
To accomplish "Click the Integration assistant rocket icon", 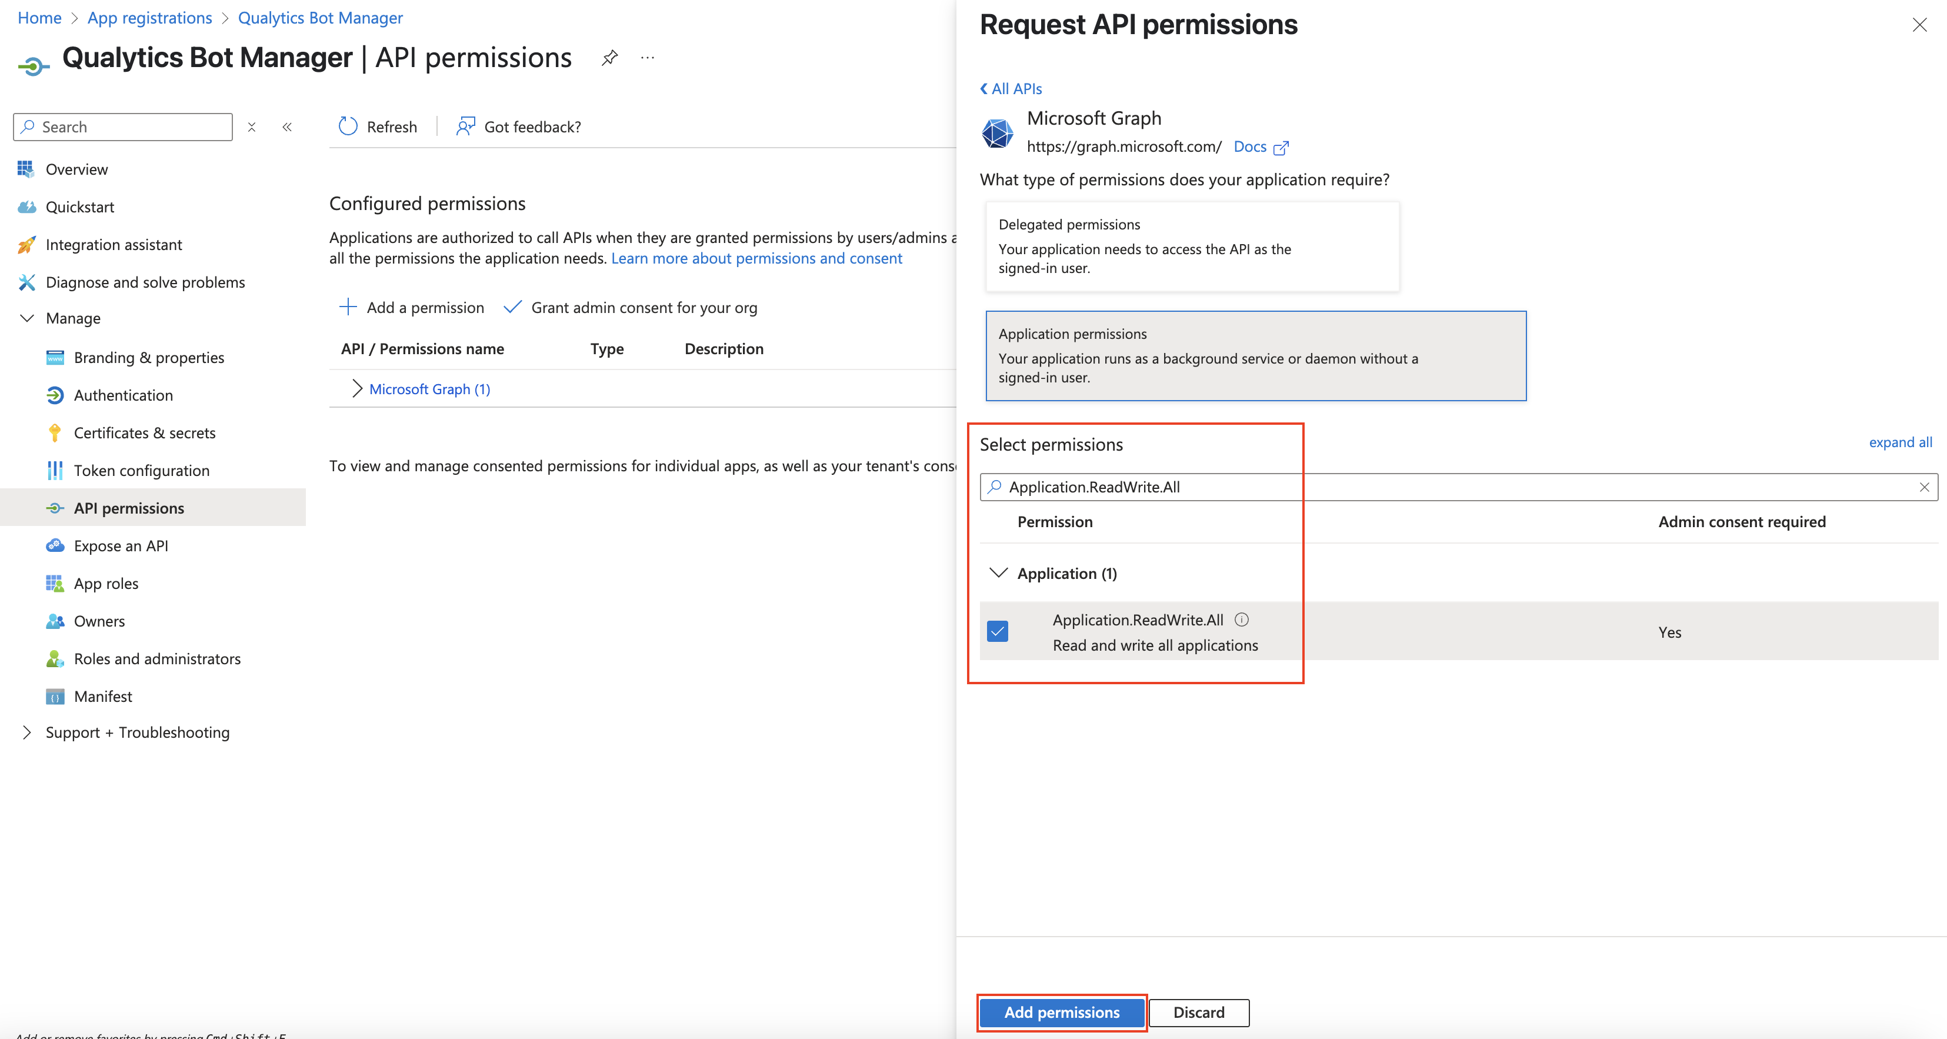I will (x=26, y=245).
